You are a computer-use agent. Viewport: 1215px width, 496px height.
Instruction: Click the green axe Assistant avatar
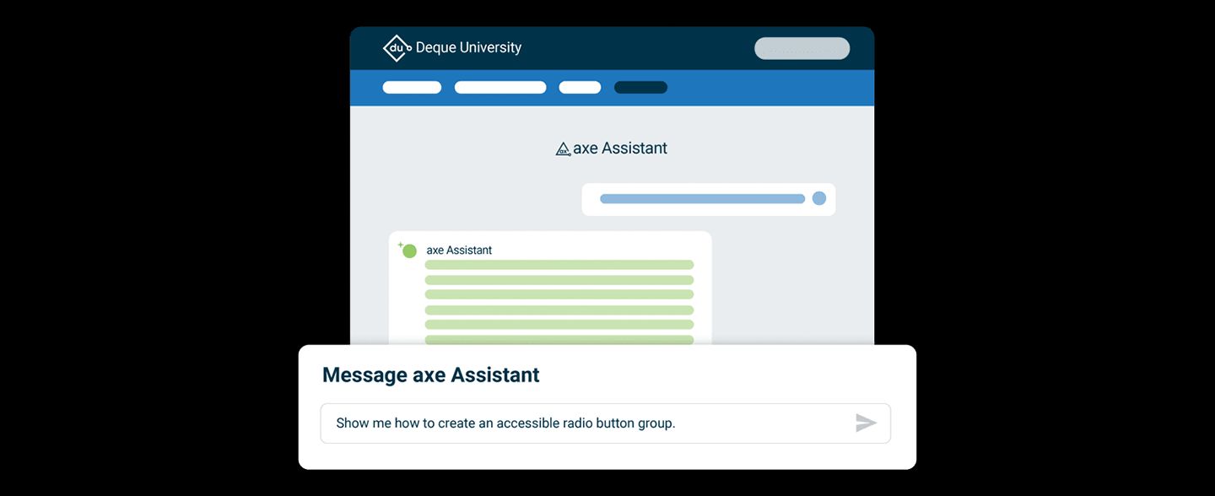[409, 251]
